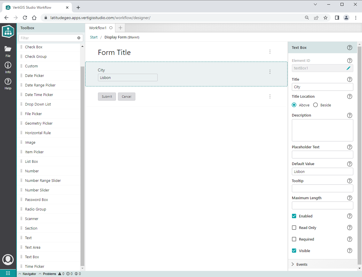The width and height of the screenshot is (362, 277).
Task: Switch to the Workflow1 tab
Action: coord(98,28)
